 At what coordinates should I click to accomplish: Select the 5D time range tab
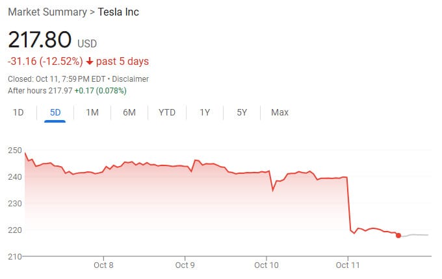pos(55,112)
